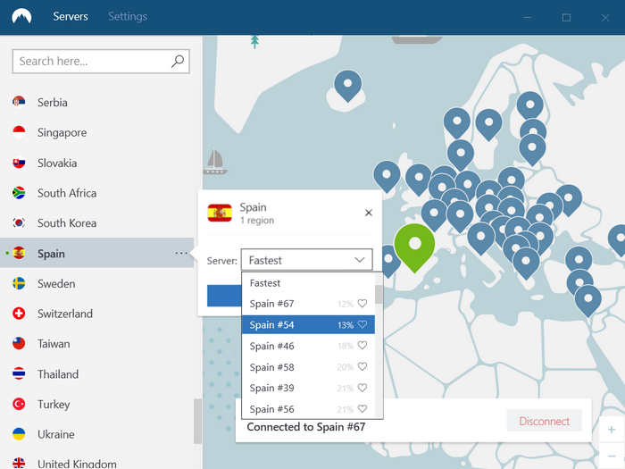Choose Spain #67 from server list
This screenshot has width=625, height=469.
[308, 304]
